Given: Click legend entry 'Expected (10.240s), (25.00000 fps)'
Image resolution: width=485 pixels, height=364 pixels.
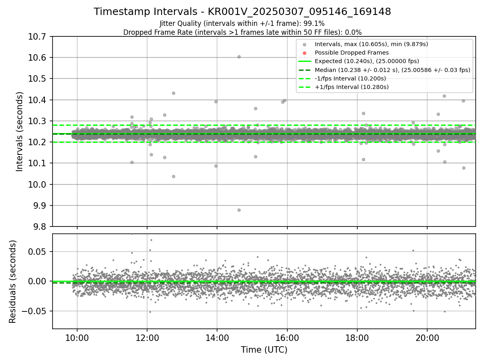Looking at the screenshot, I should coord(367,61).
